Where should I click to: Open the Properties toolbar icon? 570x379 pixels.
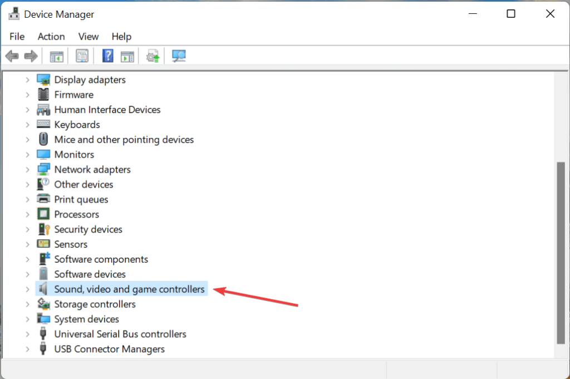coord(82,56)
